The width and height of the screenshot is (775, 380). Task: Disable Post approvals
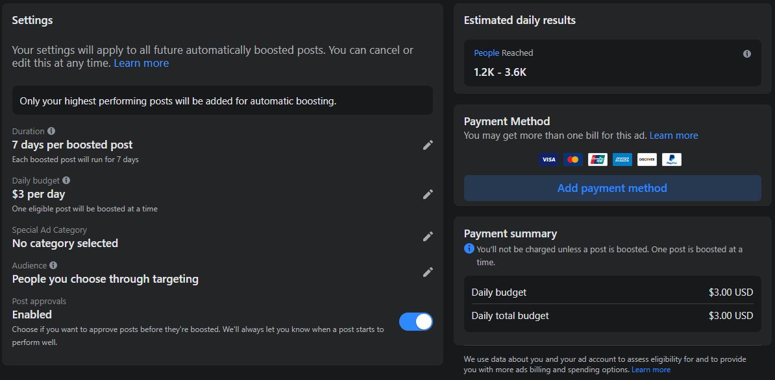pos(415,322)
